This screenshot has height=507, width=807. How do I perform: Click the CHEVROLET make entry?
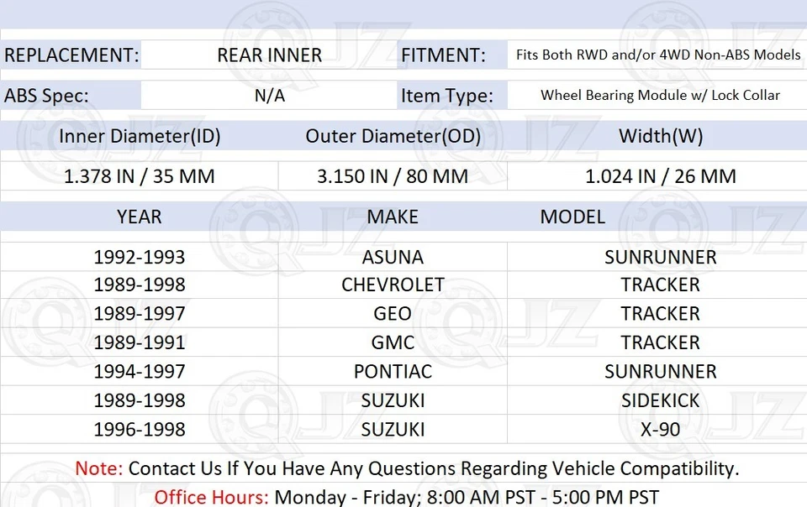pyautogui.click(x=393, y=285)
